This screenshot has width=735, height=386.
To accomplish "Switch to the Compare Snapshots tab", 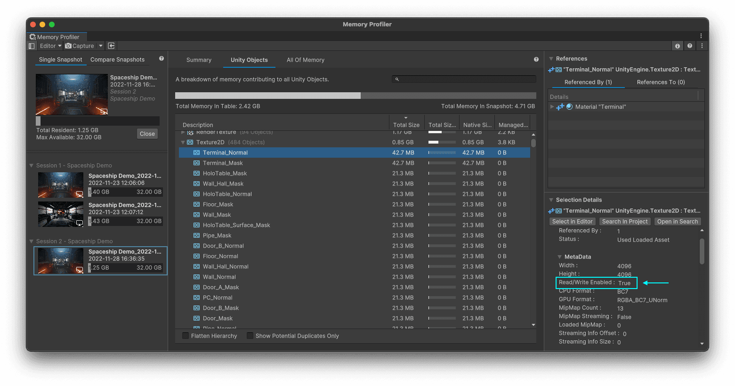I will pos(117,60).
